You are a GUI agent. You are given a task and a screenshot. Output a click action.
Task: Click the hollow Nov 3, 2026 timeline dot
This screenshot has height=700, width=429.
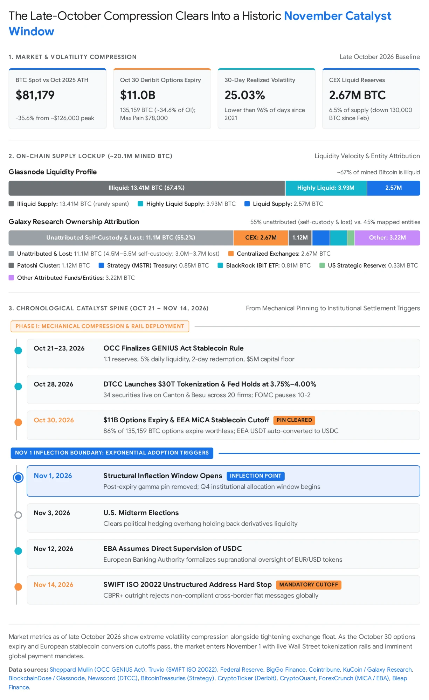pyautogui.click(x=18, y=515)
